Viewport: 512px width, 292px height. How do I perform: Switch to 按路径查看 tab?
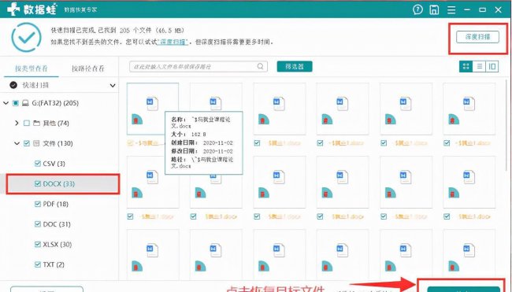coord(88,68)
